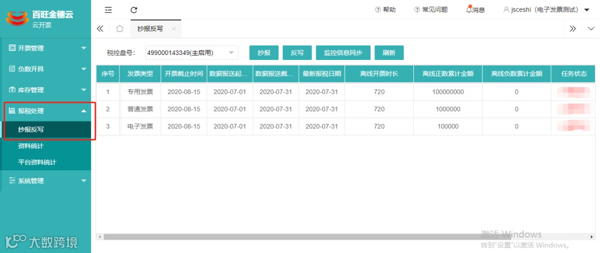Viewport: 600px width, 253px height.
Task: Click the 开票管理 sidebar icon
Action: click(x=12, y=48)
